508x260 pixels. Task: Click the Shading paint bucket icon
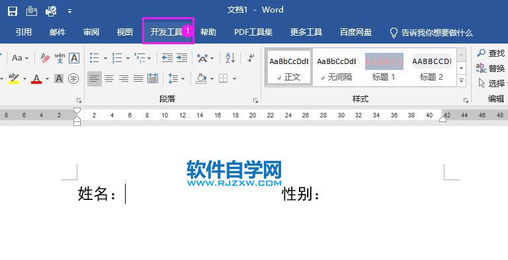(x=202, y=79)
